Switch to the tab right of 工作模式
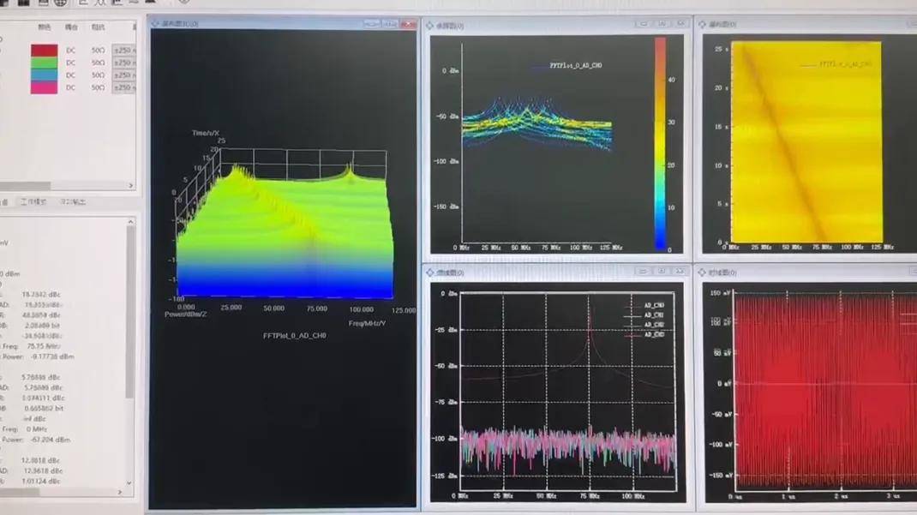This screenshot has width=917, height=515. coord(73,201)
